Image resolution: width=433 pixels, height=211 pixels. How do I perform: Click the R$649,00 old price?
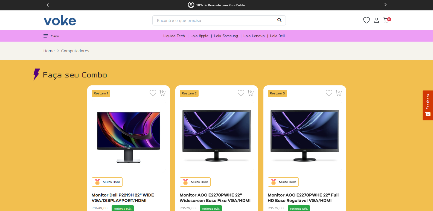(x=99, y=208)
